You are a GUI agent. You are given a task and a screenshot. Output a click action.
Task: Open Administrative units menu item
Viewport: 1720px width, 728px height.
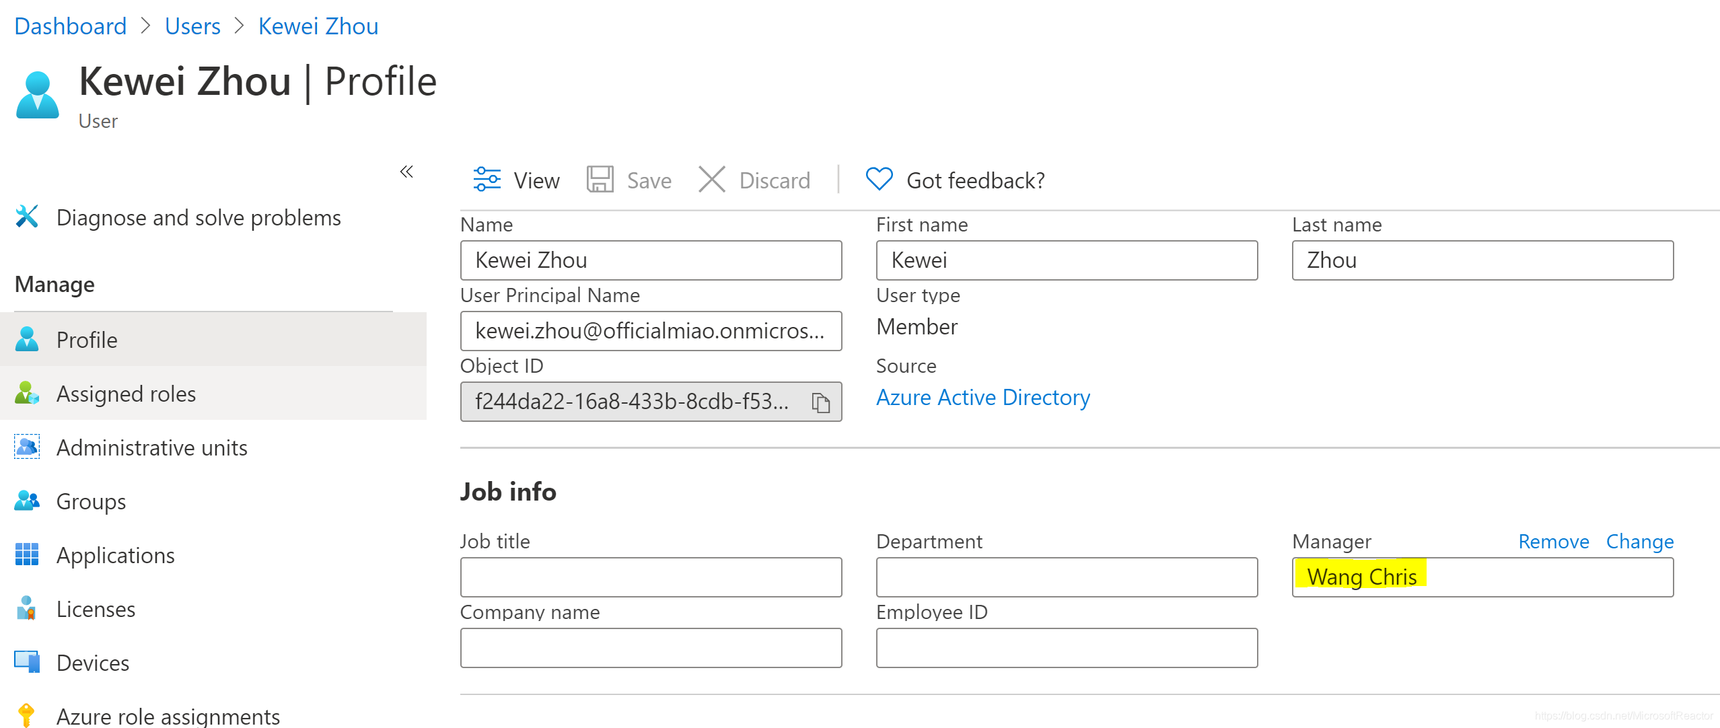151,447
